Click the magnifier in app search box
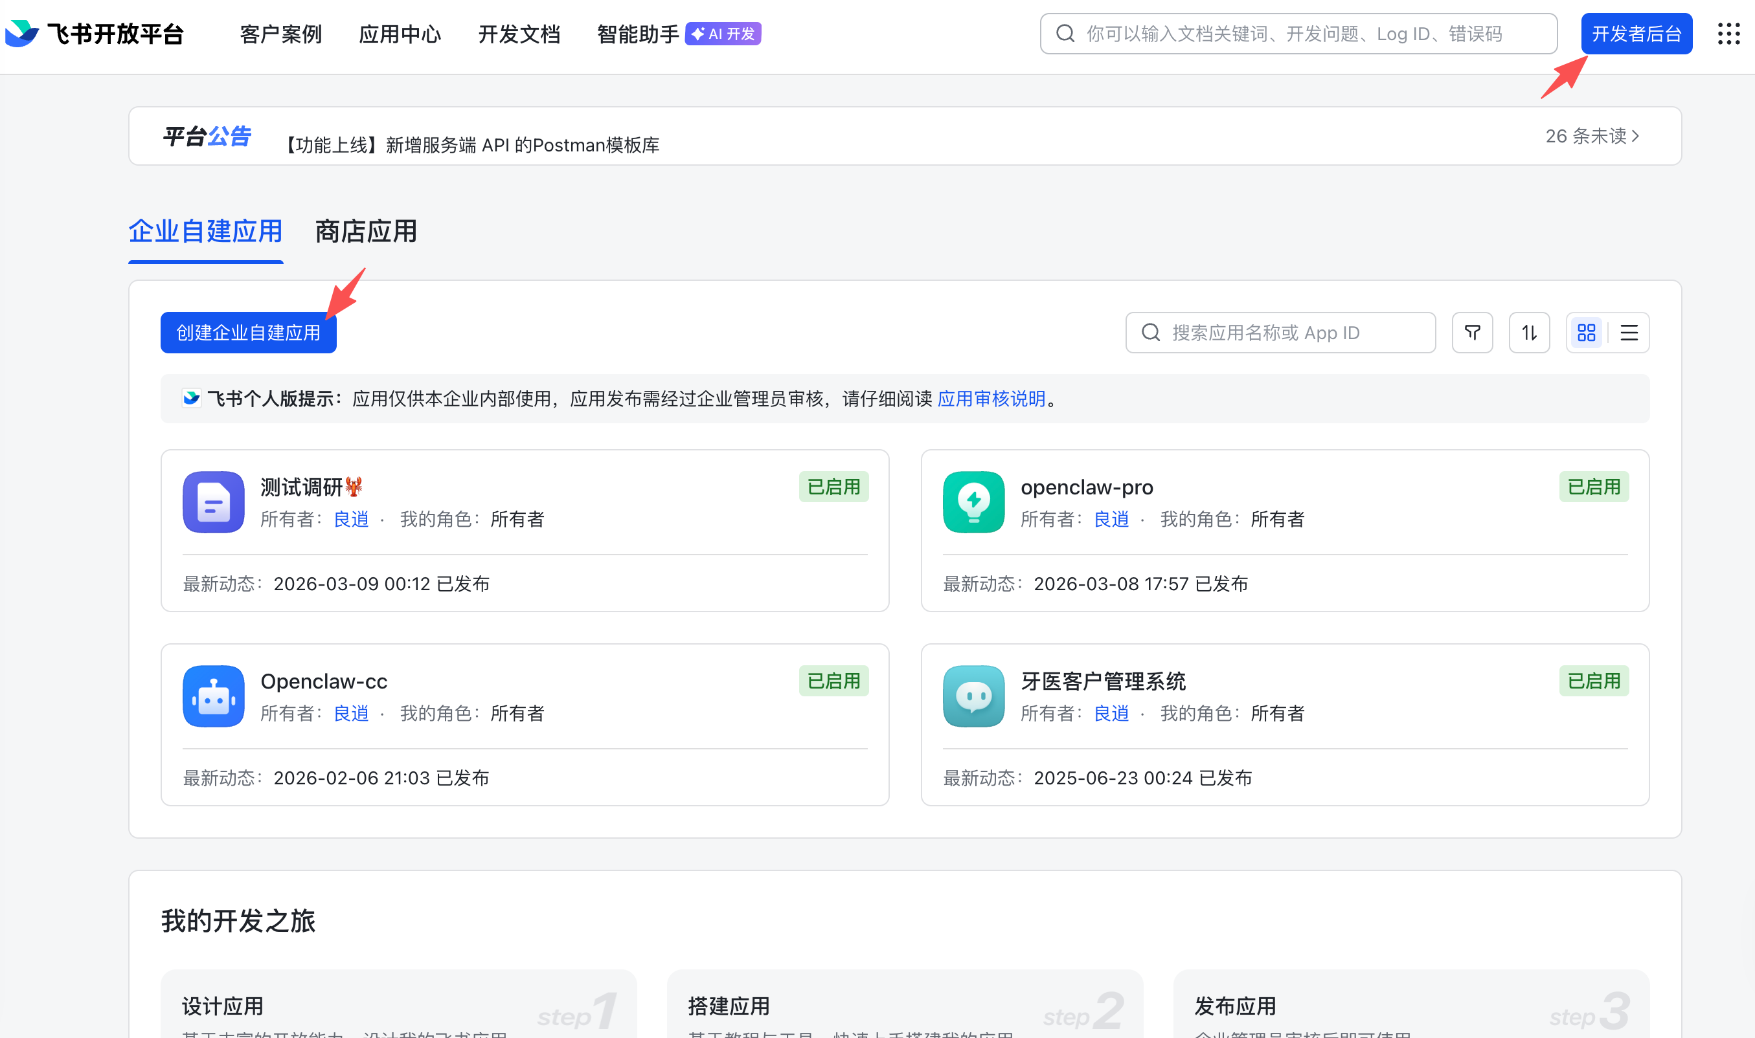Image resolution: width=1755 pixels, height=1038 pixels. [1150, 333]
